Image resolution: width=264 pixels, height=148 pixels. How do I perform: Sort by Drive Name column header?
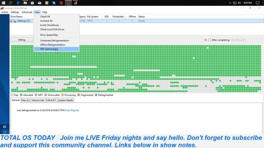coord(16,16)
